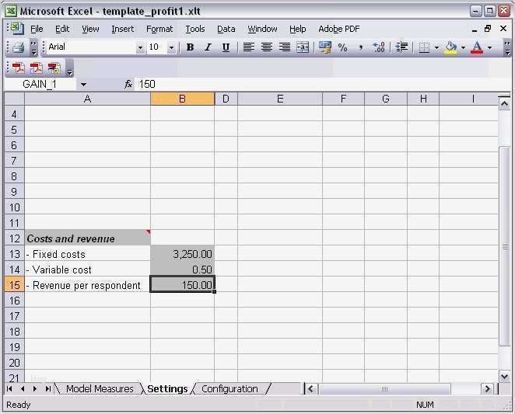Click Select All corner button
The width and height of the screenshot is (515, 414).
point(15,99)
